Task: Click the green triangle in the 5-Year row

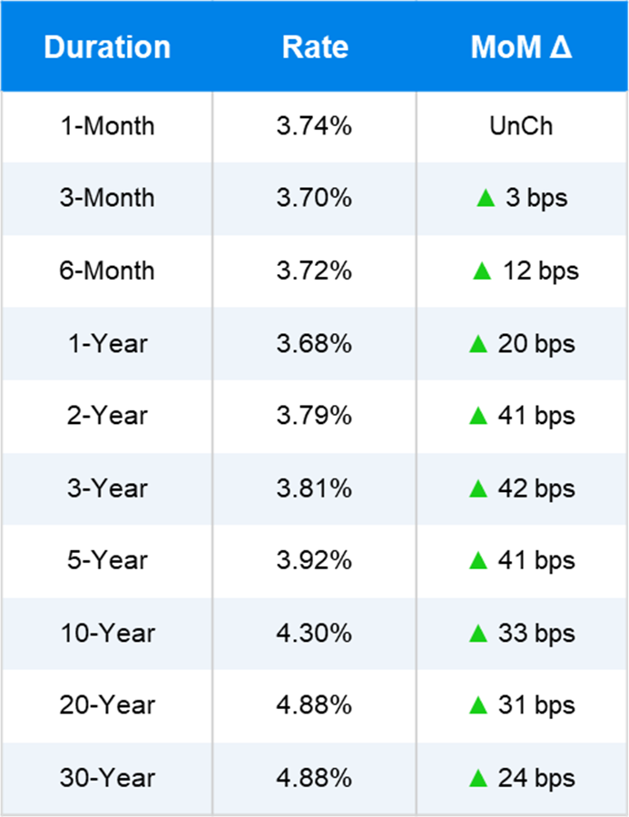Action: (478, 561)
